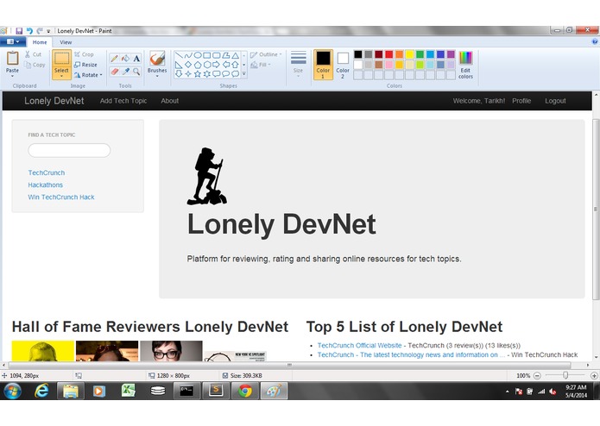Open the Hackathons sidebar link
This screenshot has width=600, height=426.
(x=45, y=185)
